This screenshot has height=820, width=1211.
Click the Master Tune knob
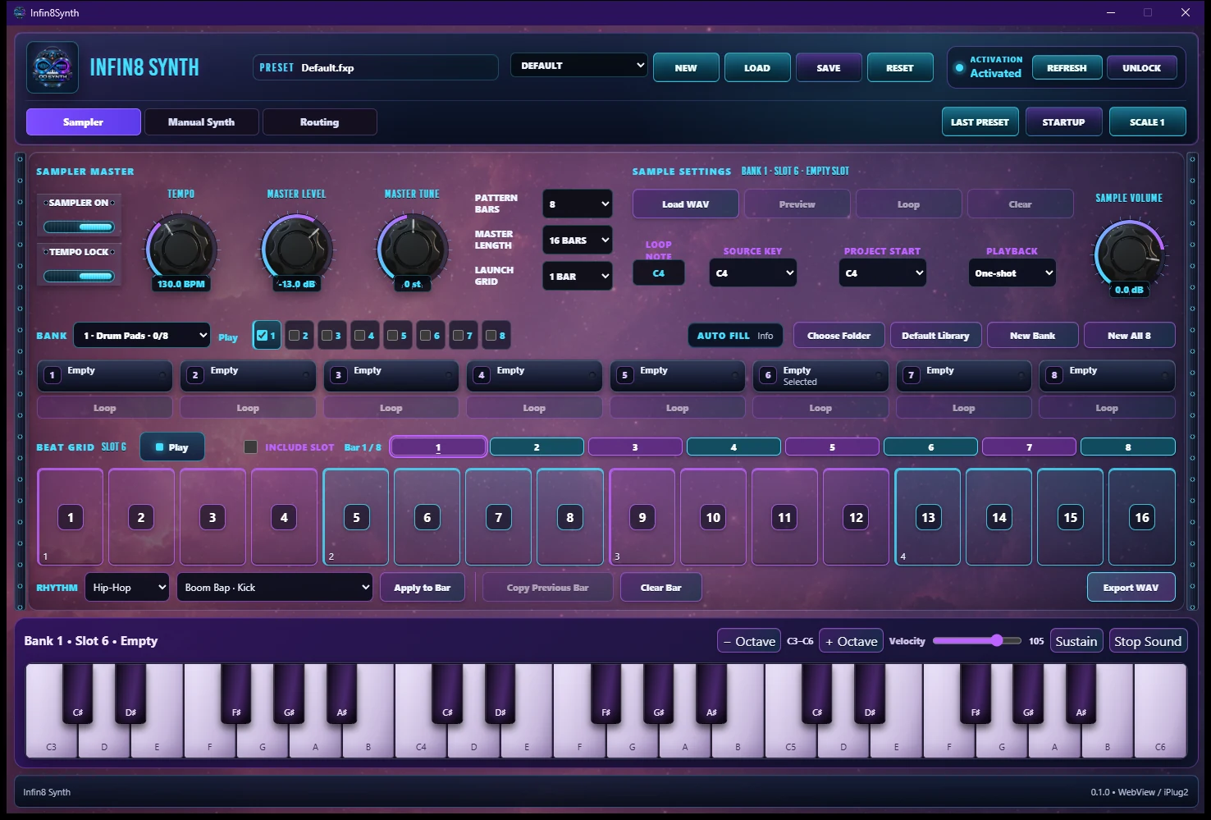tap(412, 248)
